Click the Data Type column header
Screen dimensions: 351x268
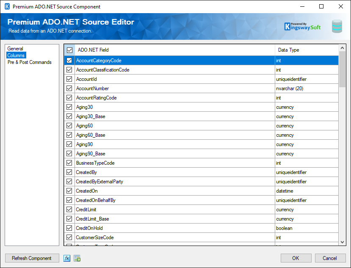307,50
